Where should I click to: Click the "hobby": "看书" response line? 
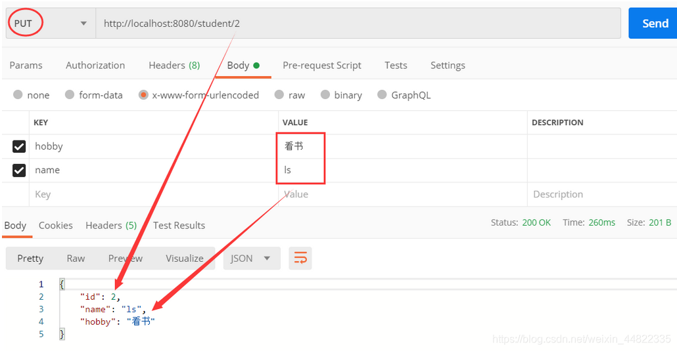tap(118, 321)
